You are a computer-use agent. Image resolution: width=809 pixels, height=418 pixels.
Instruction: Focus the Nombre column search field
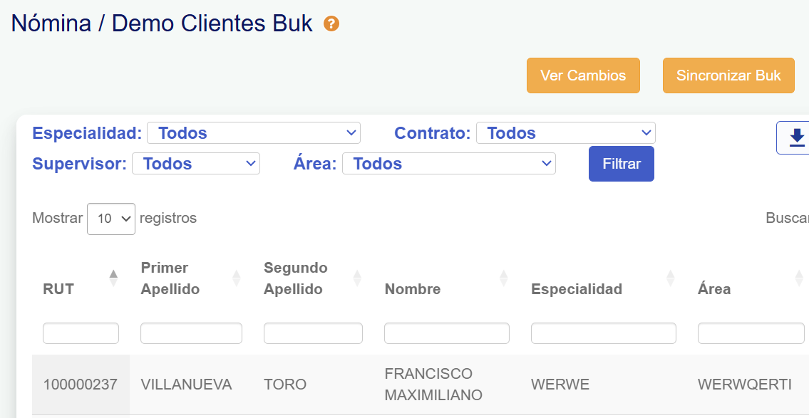pyautogui.click(x=446, y=333)
